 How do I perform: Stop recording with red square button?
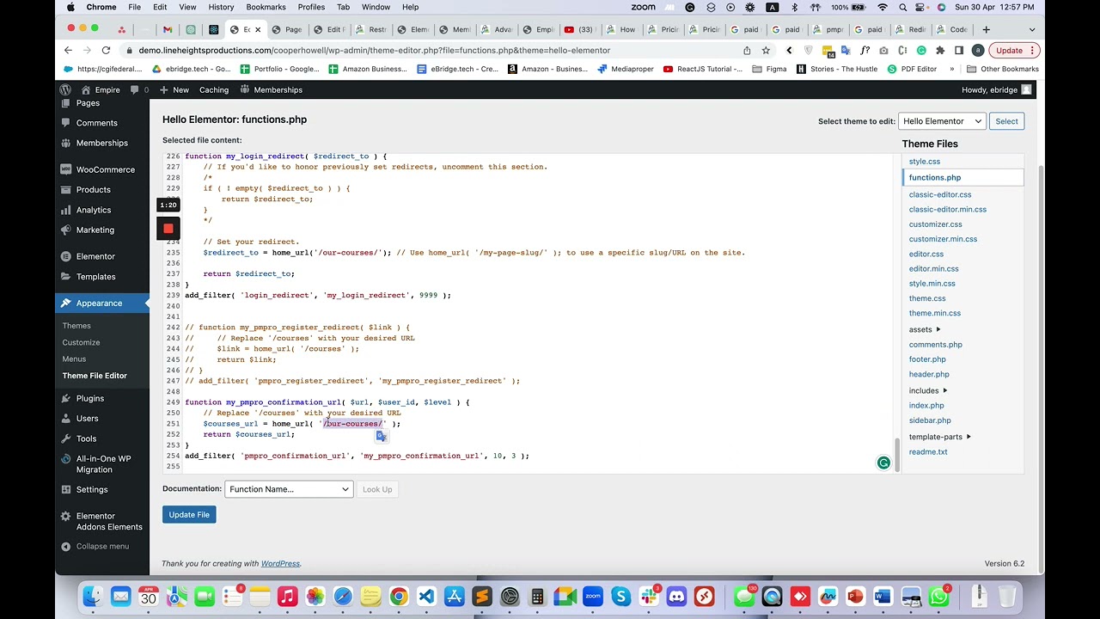(168, 229)
